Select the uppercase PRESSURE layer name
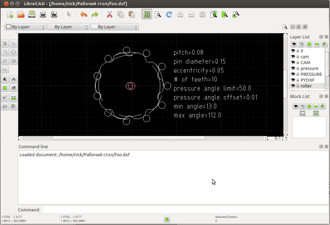 pos(311,74)
